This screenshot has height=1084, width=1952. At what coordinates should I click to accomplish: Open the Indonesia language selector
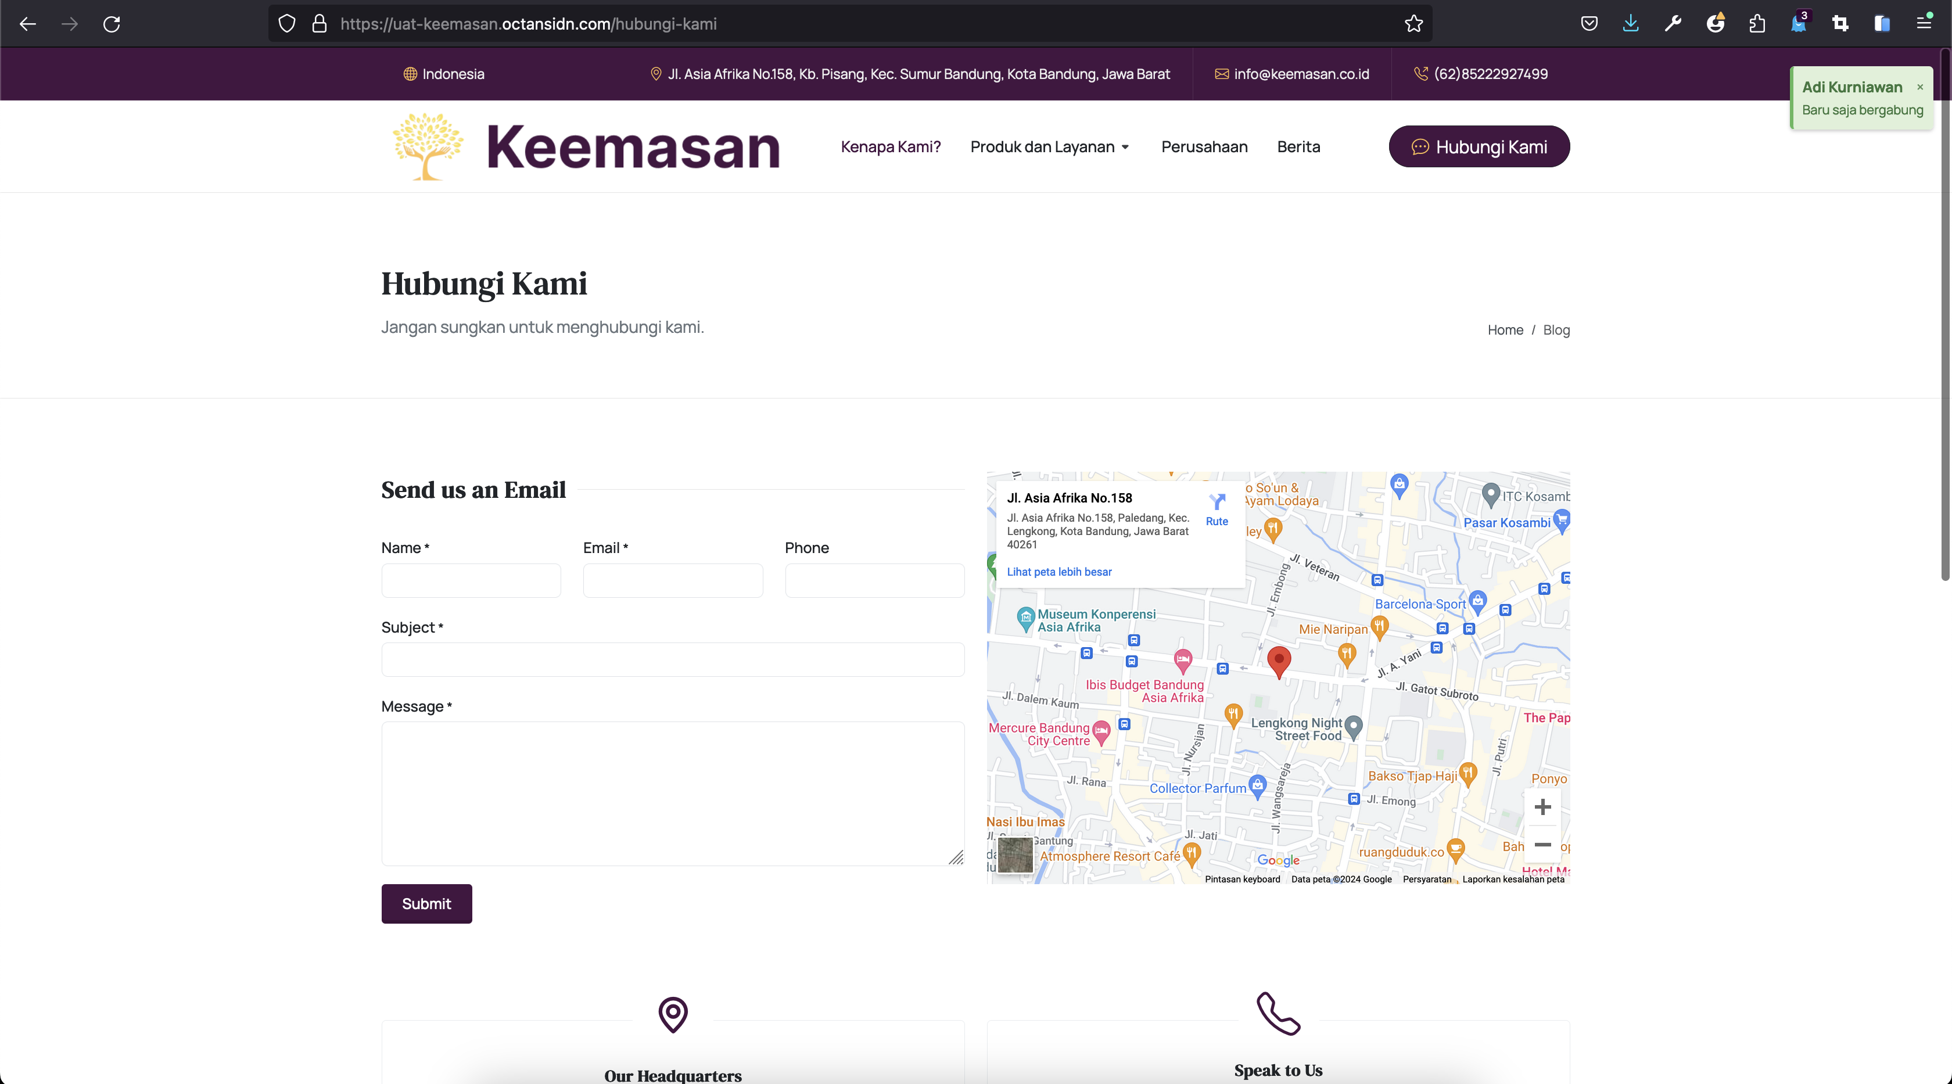[x=444, y=74]
